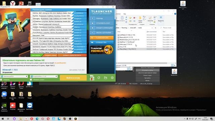Click the Paste clipboard icon in Explorer
The height and width of the screenshot is (121, 215).
click(122, 18)
